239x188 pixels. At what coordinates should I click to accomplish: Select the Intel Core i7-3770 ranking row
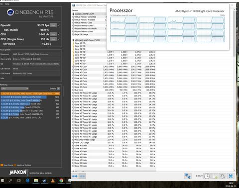(x=30, y=107)
